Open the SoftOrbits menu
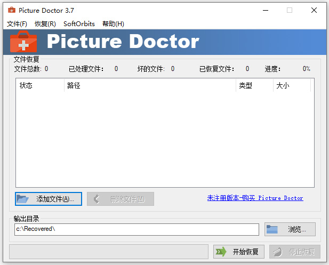The height and width of the screenshot is (265, 329). click(79, 23)
